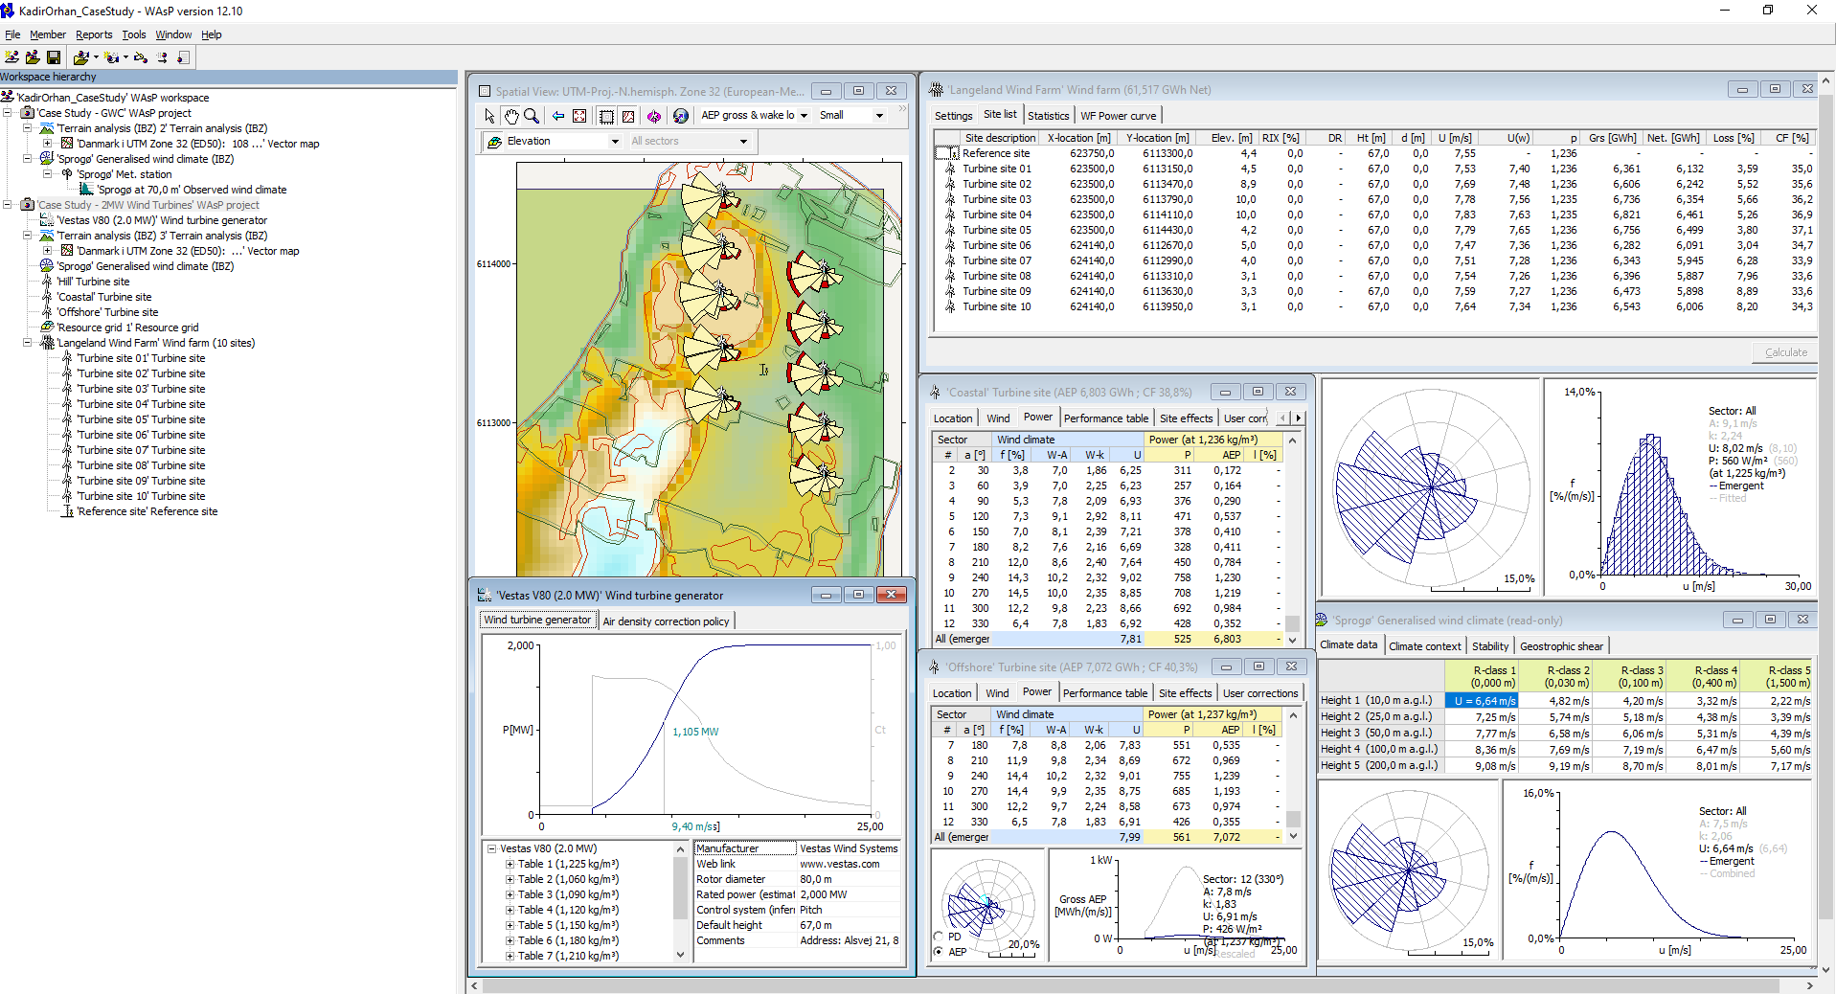Open the Reports menu
Screen dimensions: 1836x994
coord(94,34)
